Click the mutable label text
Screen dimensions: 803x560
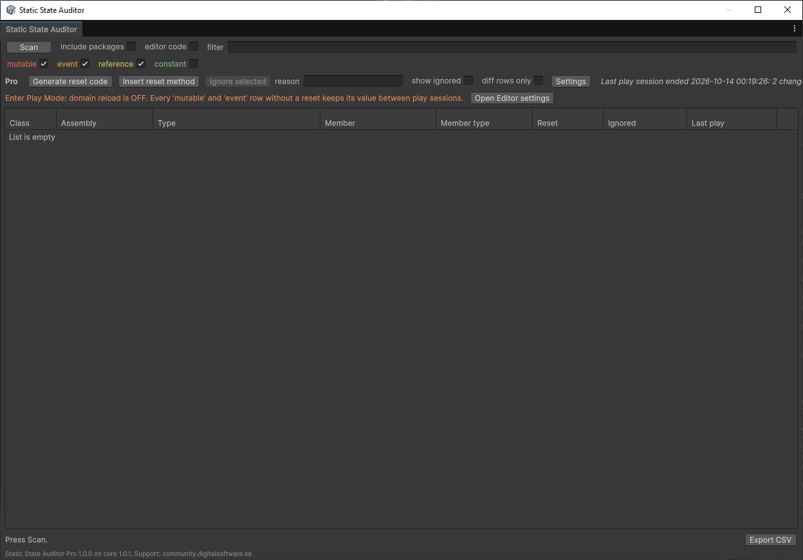tap(22, 64)
